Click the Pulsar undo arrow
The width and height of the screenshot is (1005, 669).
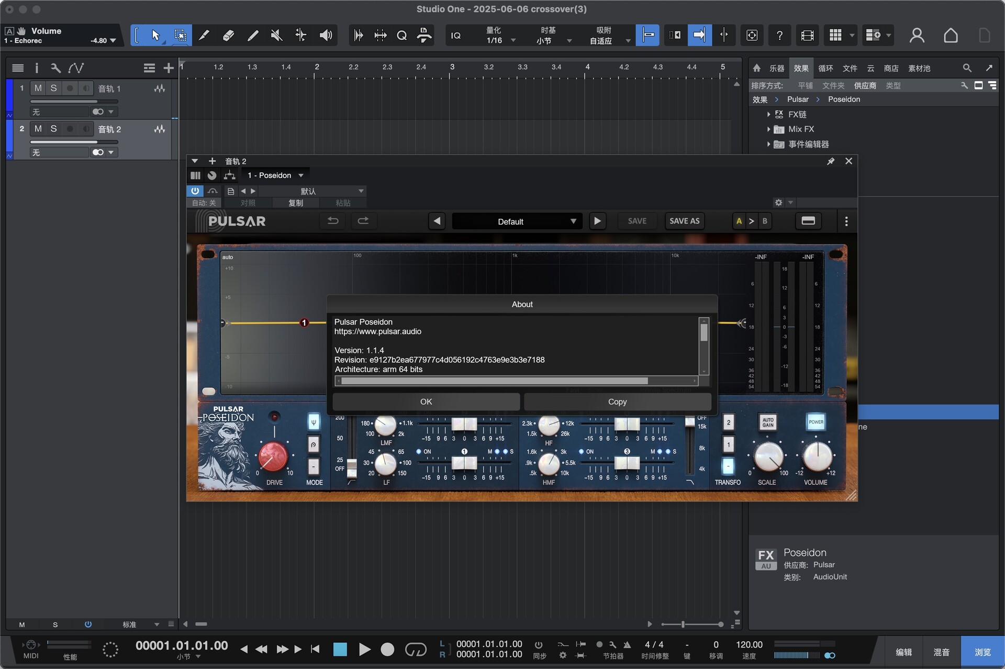(333, 221)
